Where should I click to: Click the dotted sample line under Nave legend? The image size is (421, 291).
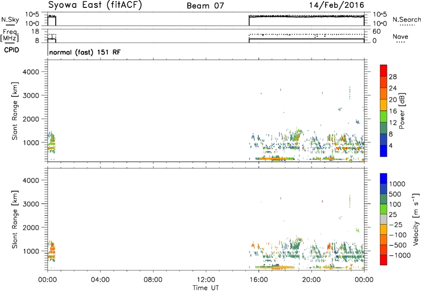click(x=401, y=42)
